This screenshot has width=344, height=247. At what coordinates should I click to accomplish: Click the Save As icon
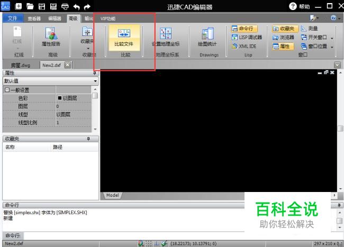pyautogui.click(x=53, y=6)
